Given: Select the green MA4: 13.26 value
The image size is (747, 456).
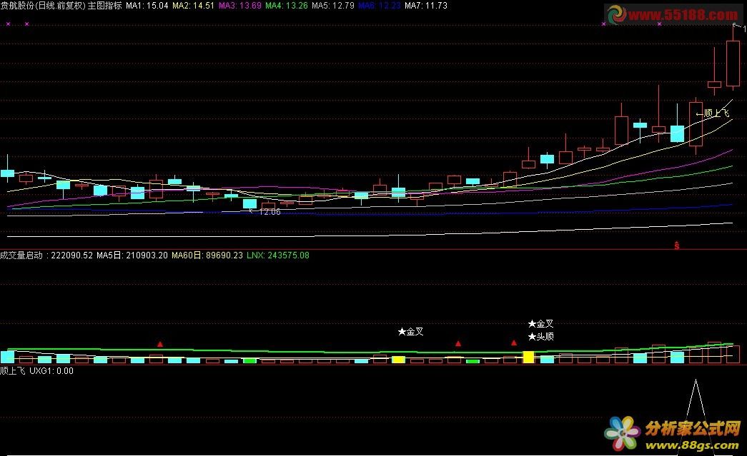Looking at the screenshot, I should click(x=287, y=6).
